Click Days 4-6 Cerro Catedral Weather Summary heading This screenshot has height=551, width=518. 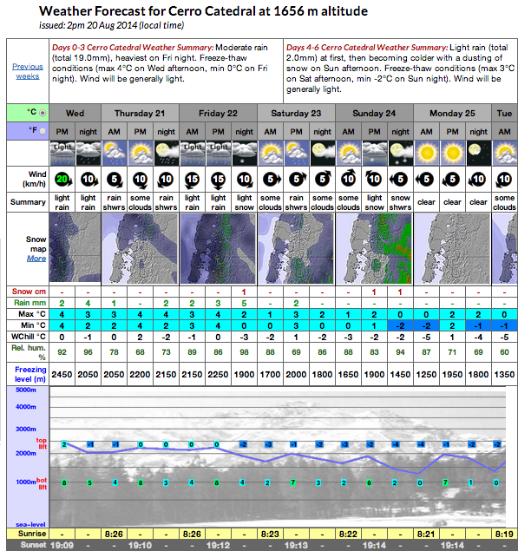click(367, 48)
